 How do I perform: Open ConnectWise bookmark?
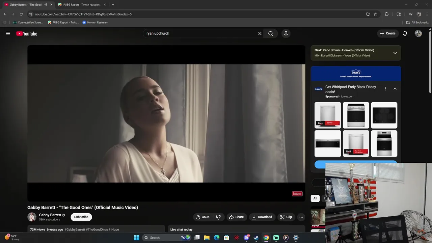[28, 23]
